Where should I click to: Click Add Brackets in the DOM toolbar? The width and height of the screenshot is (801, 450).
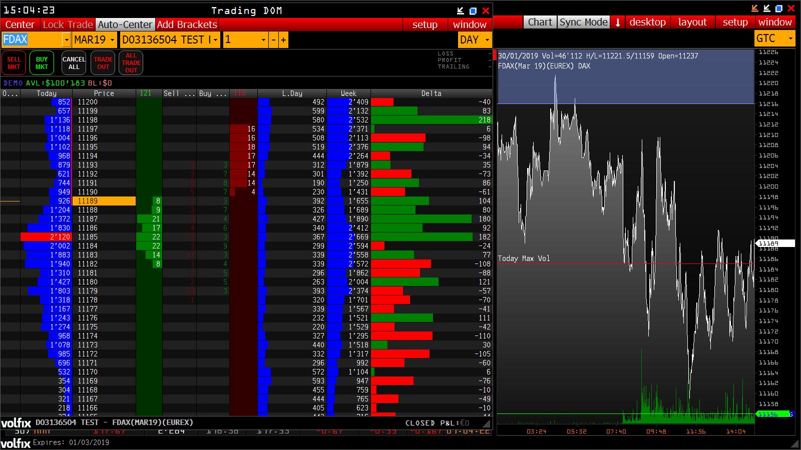(x=187, y=24)
